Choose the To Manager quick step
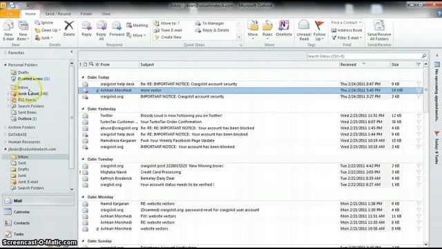The height and width of the screenshot is (249, 442). click(x=210, y=24)
